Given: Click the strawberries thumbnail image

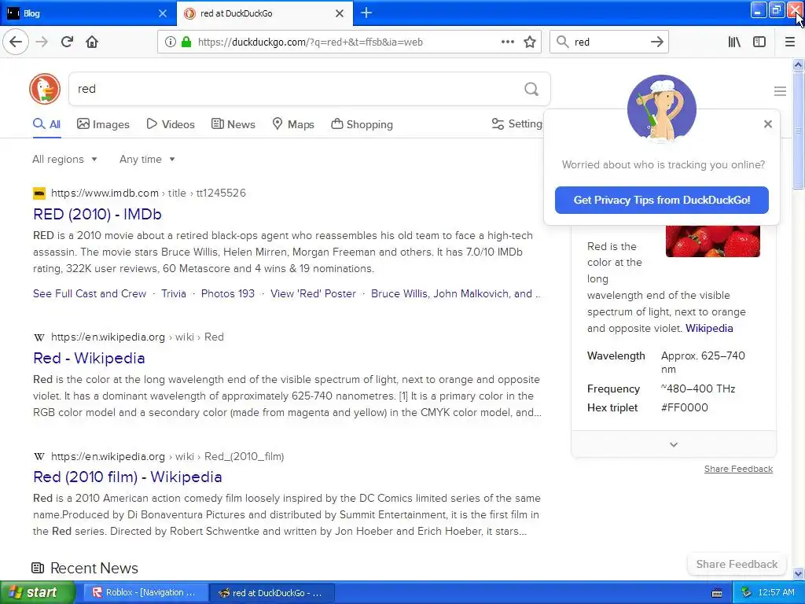Looking at the screenshot, I should pyautogui.click(x=712, y=241).
